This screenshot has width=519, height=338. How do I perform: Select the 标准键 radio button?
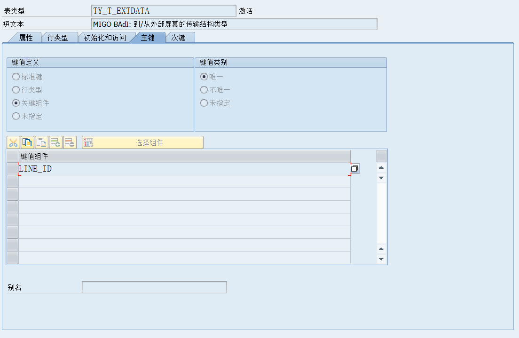point(16,77)
